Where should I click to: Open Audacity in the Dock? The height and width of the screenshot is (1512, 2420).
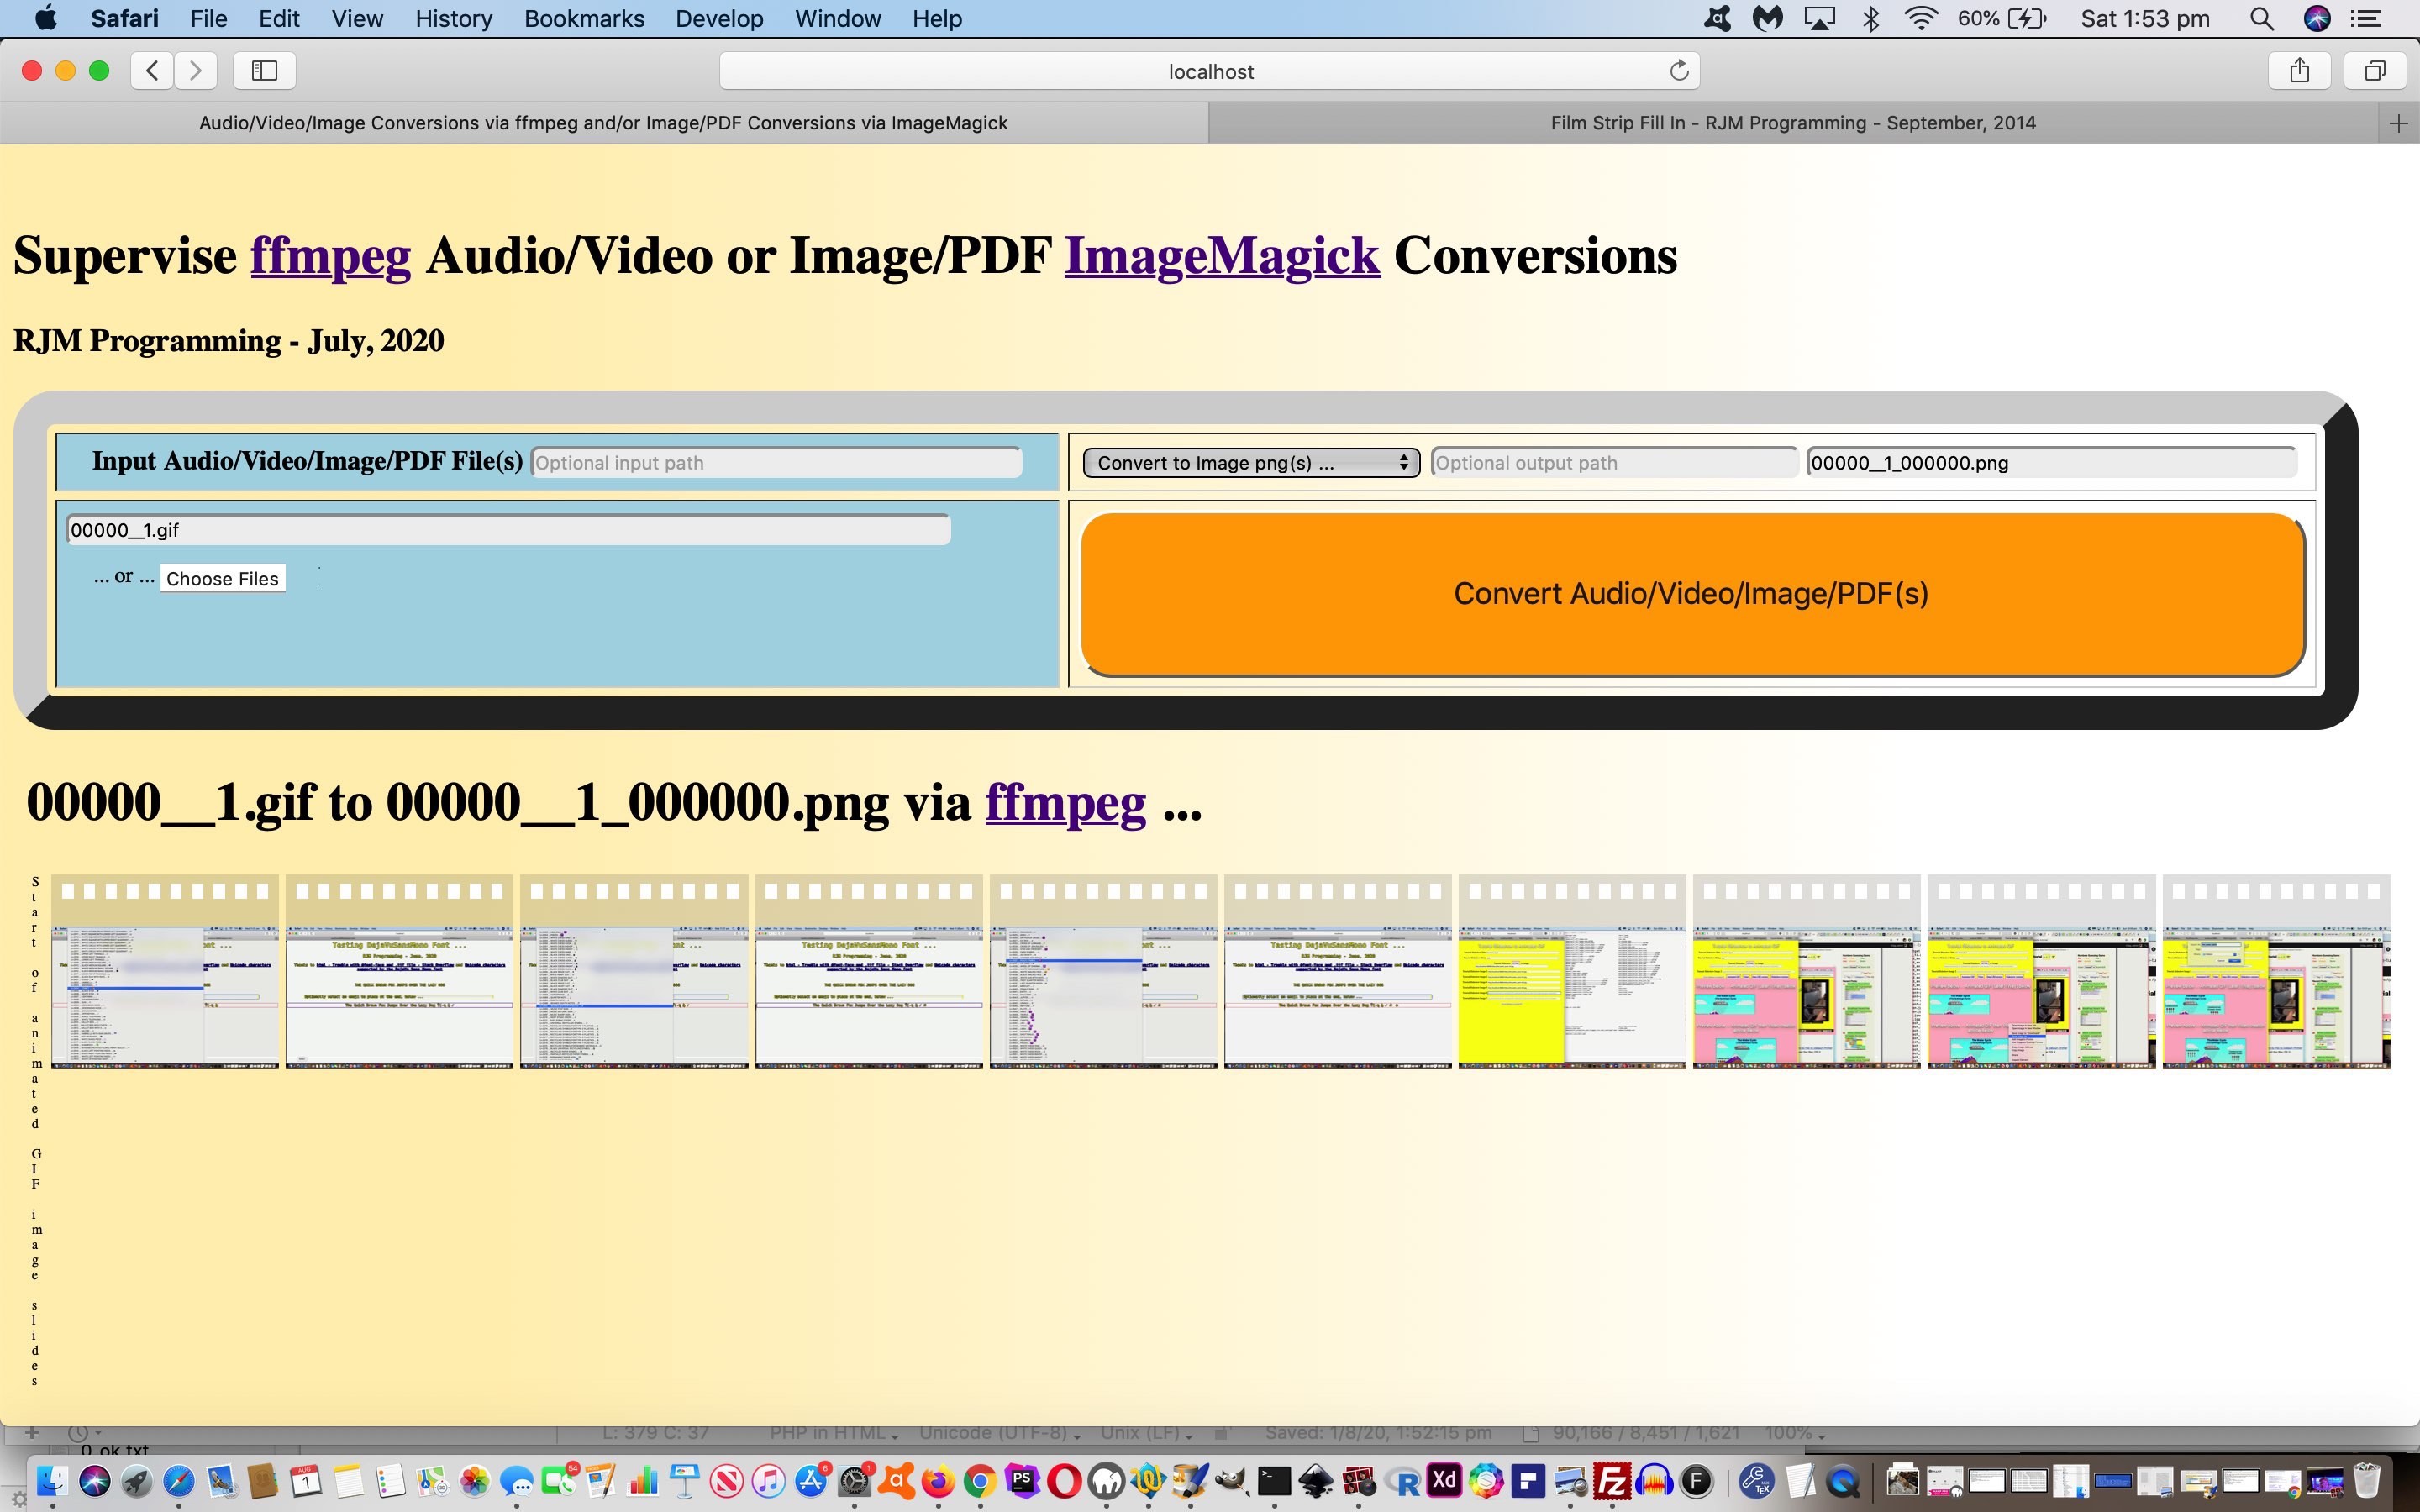coord(1654,1481)
